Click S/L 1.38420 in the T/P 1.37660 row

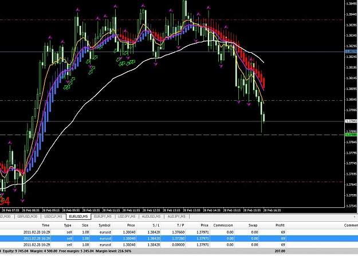154,232
